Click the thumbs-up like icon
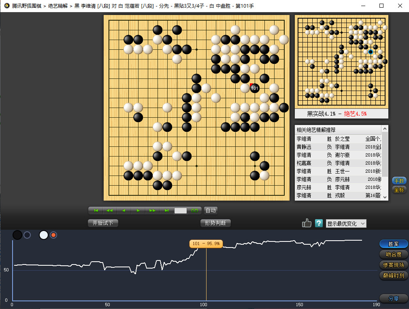Viewport: 409px width, 309px height. [x=307, y=223]
